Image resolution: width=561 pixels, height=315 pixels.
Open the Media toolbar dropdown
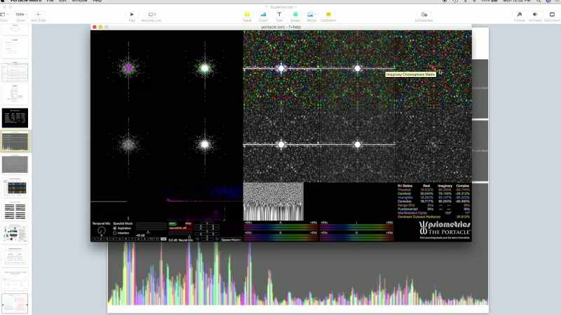pos(311,15)
